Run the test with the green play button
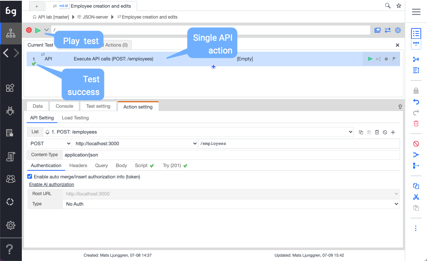 point(38,30)
